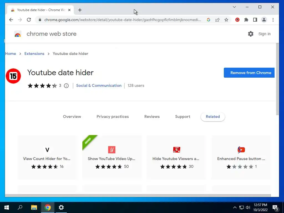
Task: Click Chrome icon in the taskbar
Action: (x=48, y=207)
